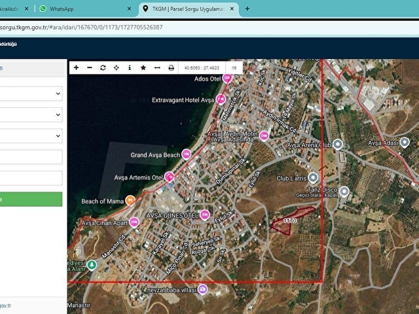Click Manastır Cd. street label
The height and width of the screenshot is (314, 419).
coord(114,246)
